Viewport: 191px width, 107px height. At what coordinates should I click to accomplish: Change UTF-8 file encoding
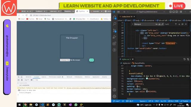click(x=151, y=101)
